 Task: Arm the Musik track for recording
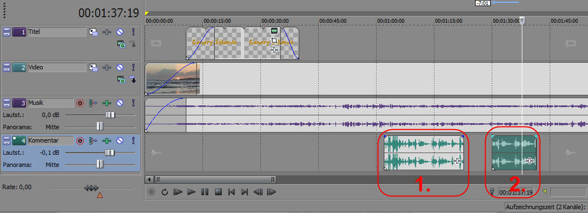80,103
